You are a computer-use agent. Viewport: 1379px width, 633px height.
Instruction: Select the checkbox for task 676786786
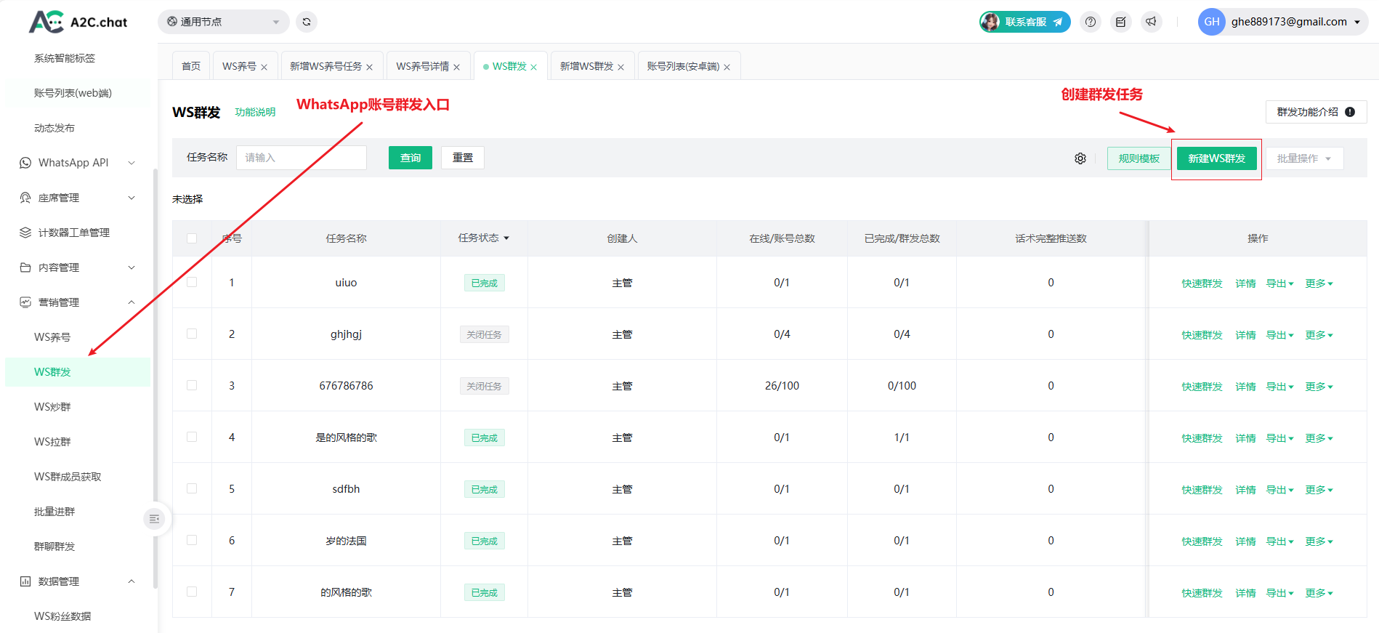[x=192, y=385]
